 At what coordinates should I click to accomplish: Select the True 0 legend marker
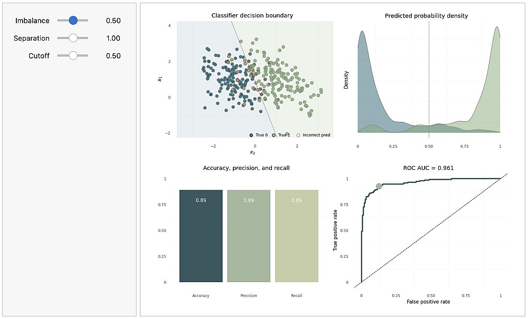[x=251, y=135]
